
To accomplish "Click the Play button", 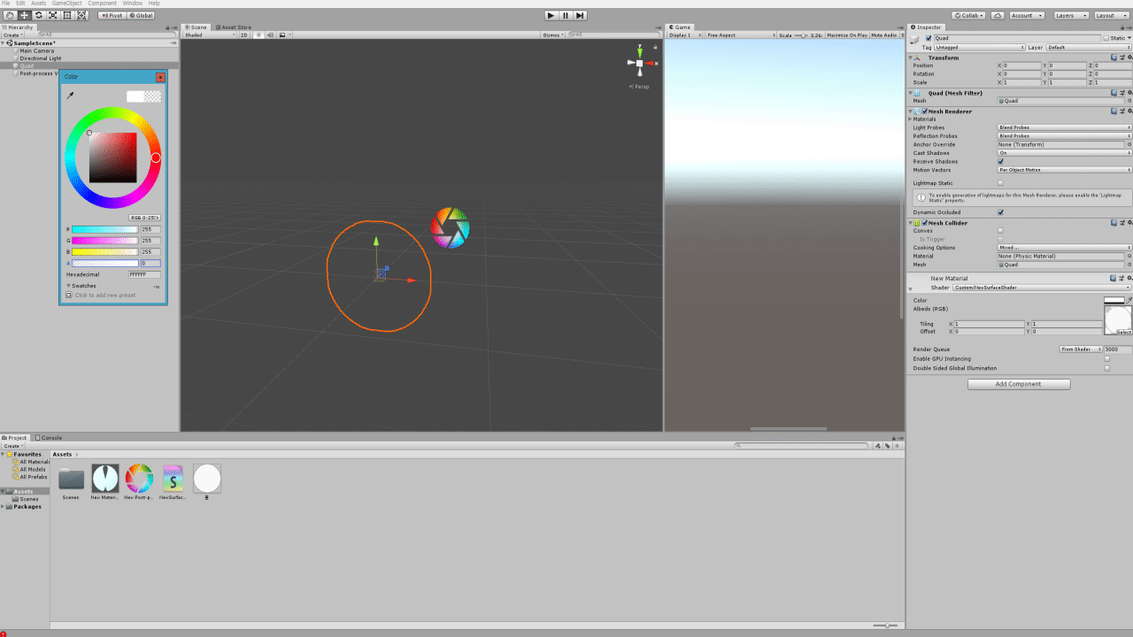I will click(551, 15).
